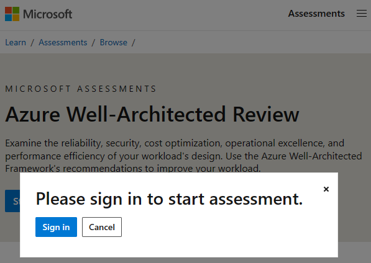Screen dimensions: 371x263
Task: Click empty header space between Microsoft and Assessments
Action: 180,14
